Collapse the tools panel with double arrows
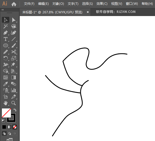The image size is (155, 141). click(x=3, y=10)
